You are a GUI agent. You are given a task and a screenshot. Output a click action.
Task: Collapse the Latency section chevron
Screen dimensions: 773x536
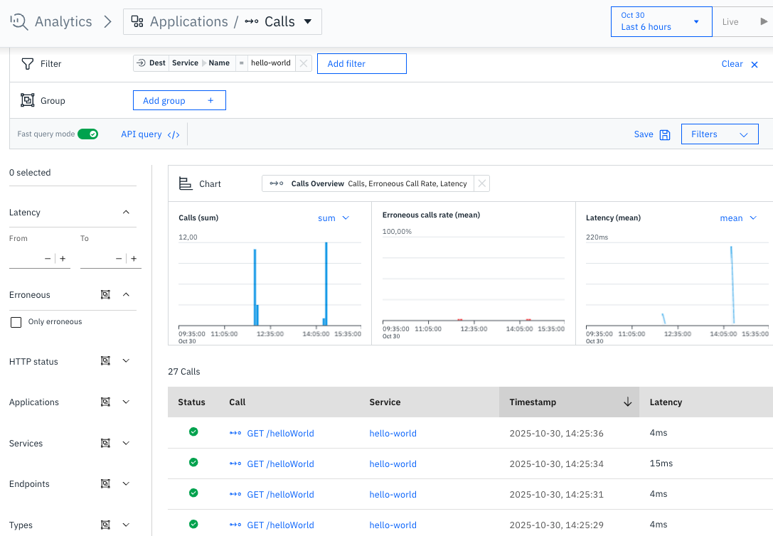[x=126, y=212]
